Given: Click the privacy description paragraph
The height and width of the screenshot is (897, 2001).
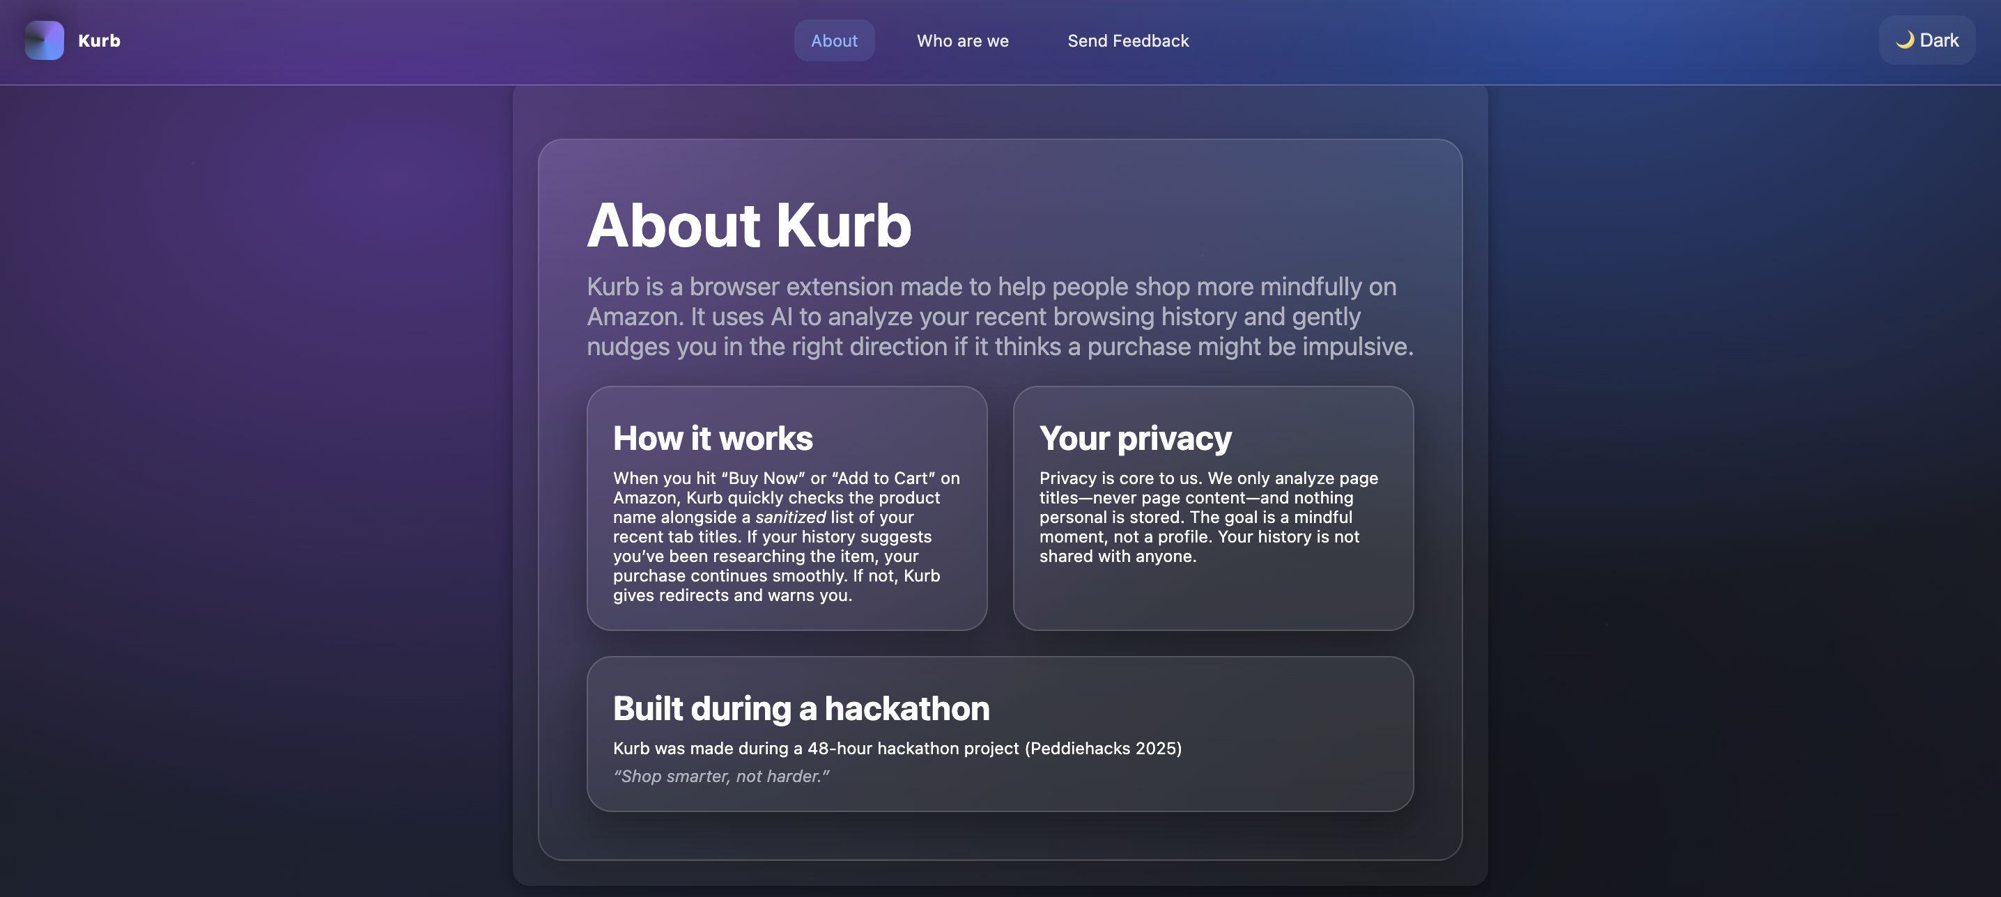Looking at the screenshot, I should [1208, 517].
